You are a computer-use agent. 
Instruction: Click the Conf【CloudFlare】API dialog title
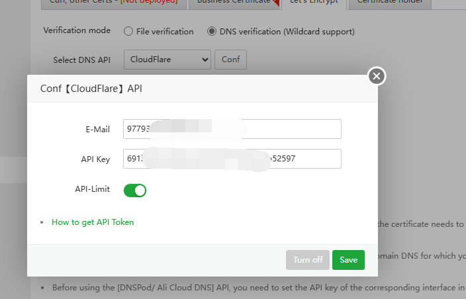tap(91, 89)
